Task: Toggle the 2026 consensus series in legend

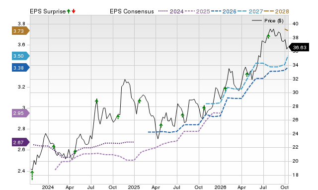Action: 224,11
